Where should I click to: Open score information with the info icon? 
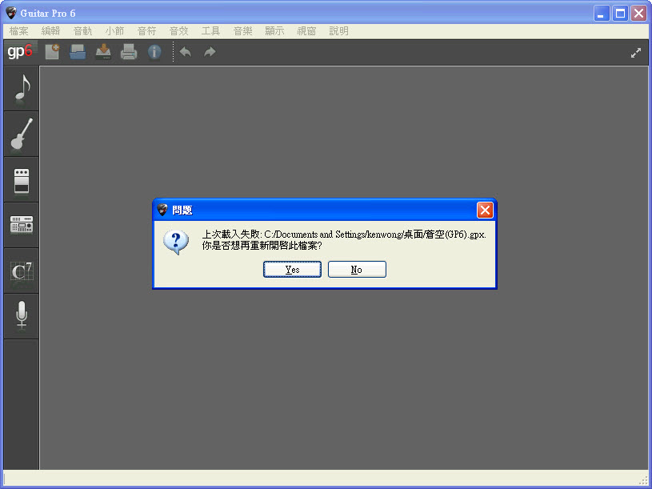click(154, 52)
